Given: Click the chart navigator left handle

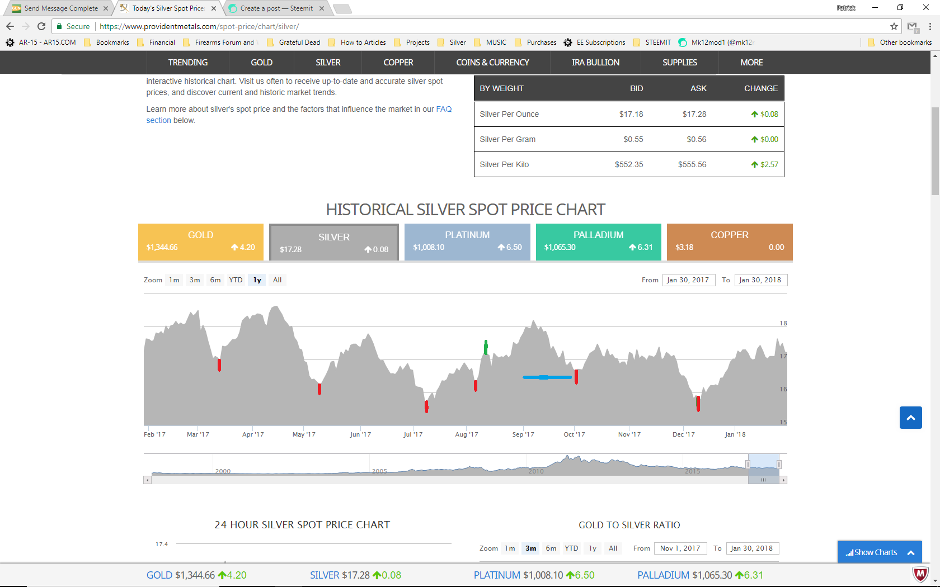Looking at the screenshot, I should pyautogui.click(x=748, y=464).
